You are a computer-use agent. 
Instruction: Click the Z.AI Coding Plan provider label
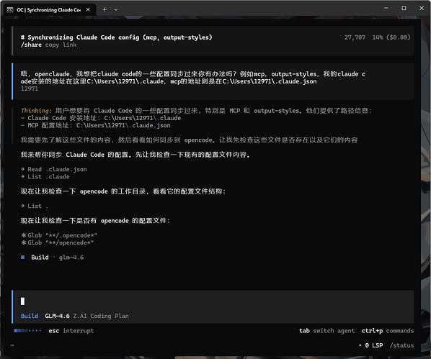coord(101,316)
